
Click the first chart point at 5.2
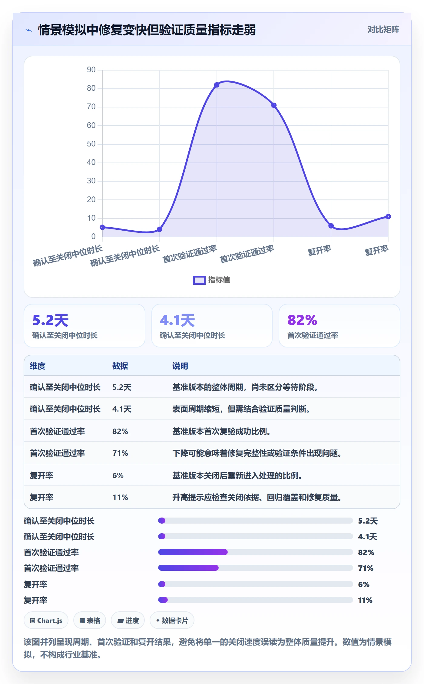click(x=102, y=227)
